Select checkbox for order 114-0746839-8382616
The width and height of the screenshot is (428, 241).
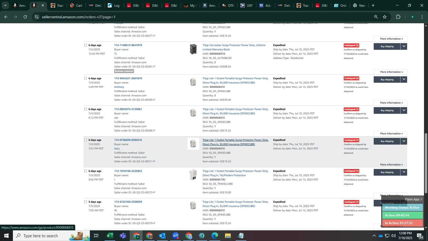[86, 140]
